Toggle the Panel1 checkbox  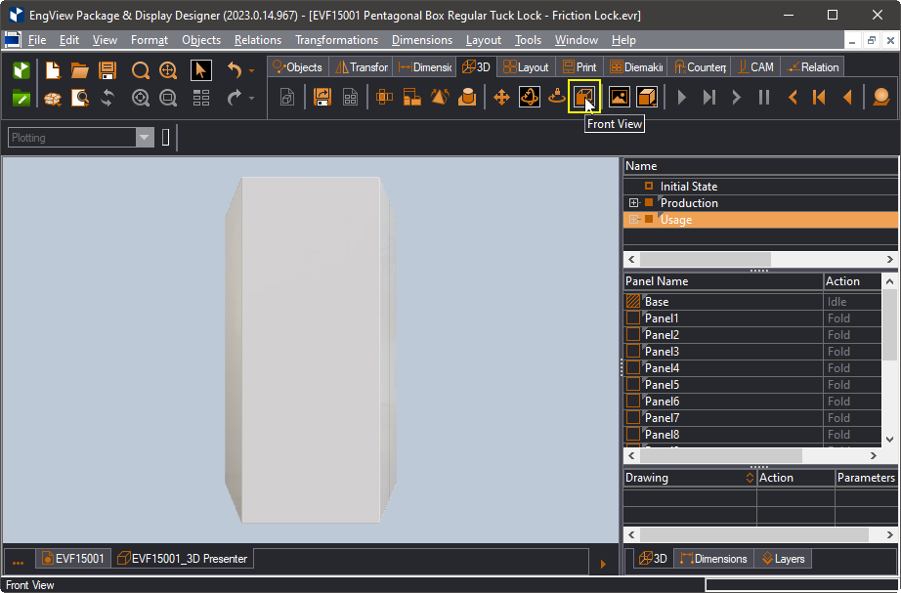click(632, 318)
